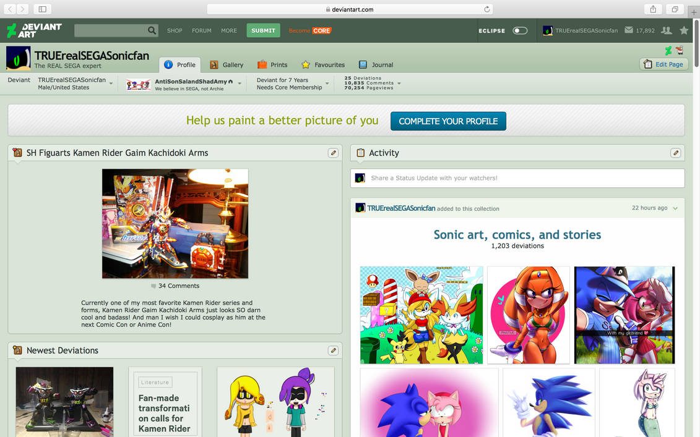Click the '1,203 deviations' text
Image resolution: width=700 pixels, height=437 pixels.
click(517, 246)
